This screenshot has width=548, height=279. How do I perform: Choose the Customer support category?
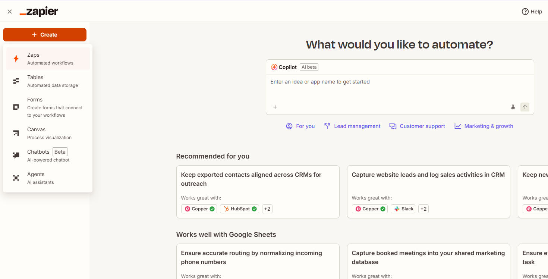point(417,126)
